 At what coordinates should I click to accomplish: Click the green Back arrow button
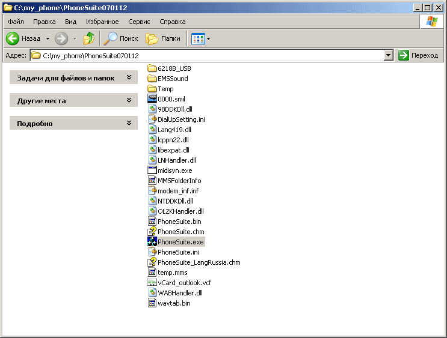click(x=13, y=38)
